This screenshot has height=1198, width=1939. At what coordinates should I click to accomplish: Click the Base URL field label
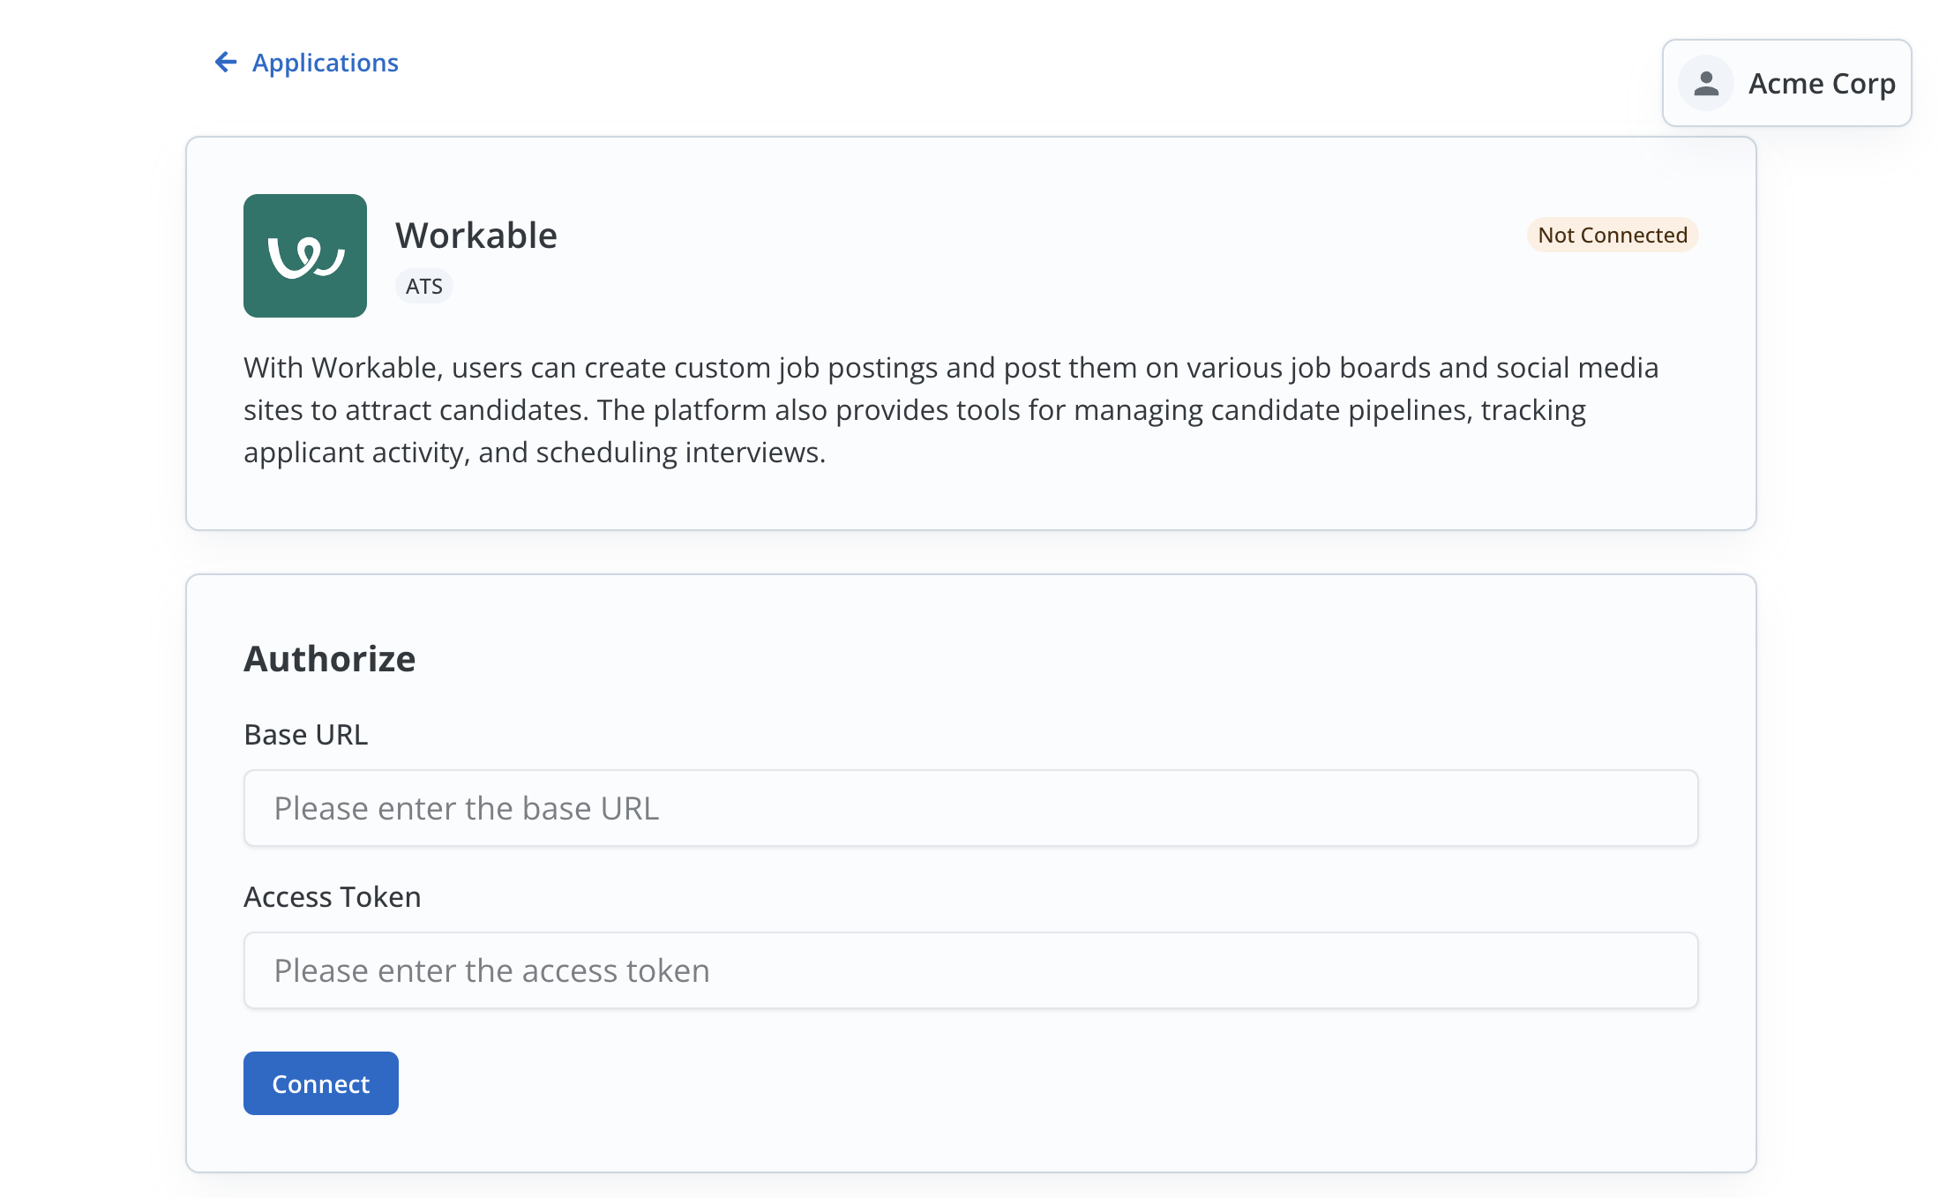(x=305, y=734)
